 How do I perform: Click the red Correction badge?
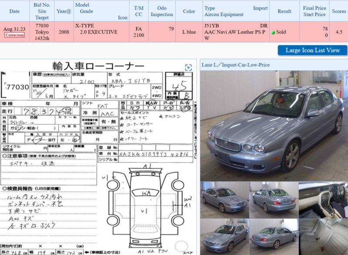pos(14,35)
